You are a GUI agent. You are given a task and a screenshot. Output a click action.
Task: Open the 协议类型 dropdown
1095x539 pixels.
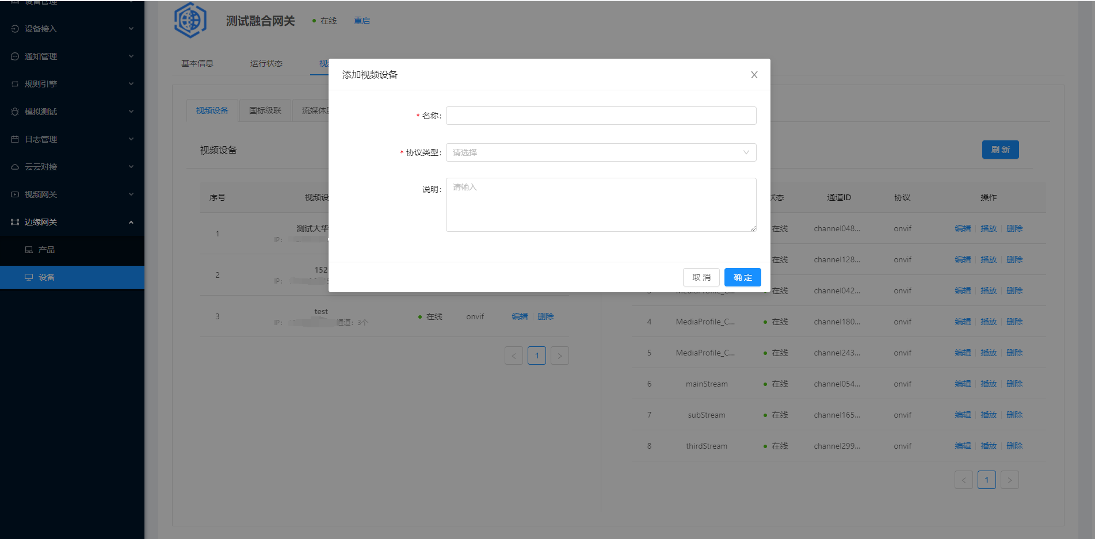tap(601, 152)
